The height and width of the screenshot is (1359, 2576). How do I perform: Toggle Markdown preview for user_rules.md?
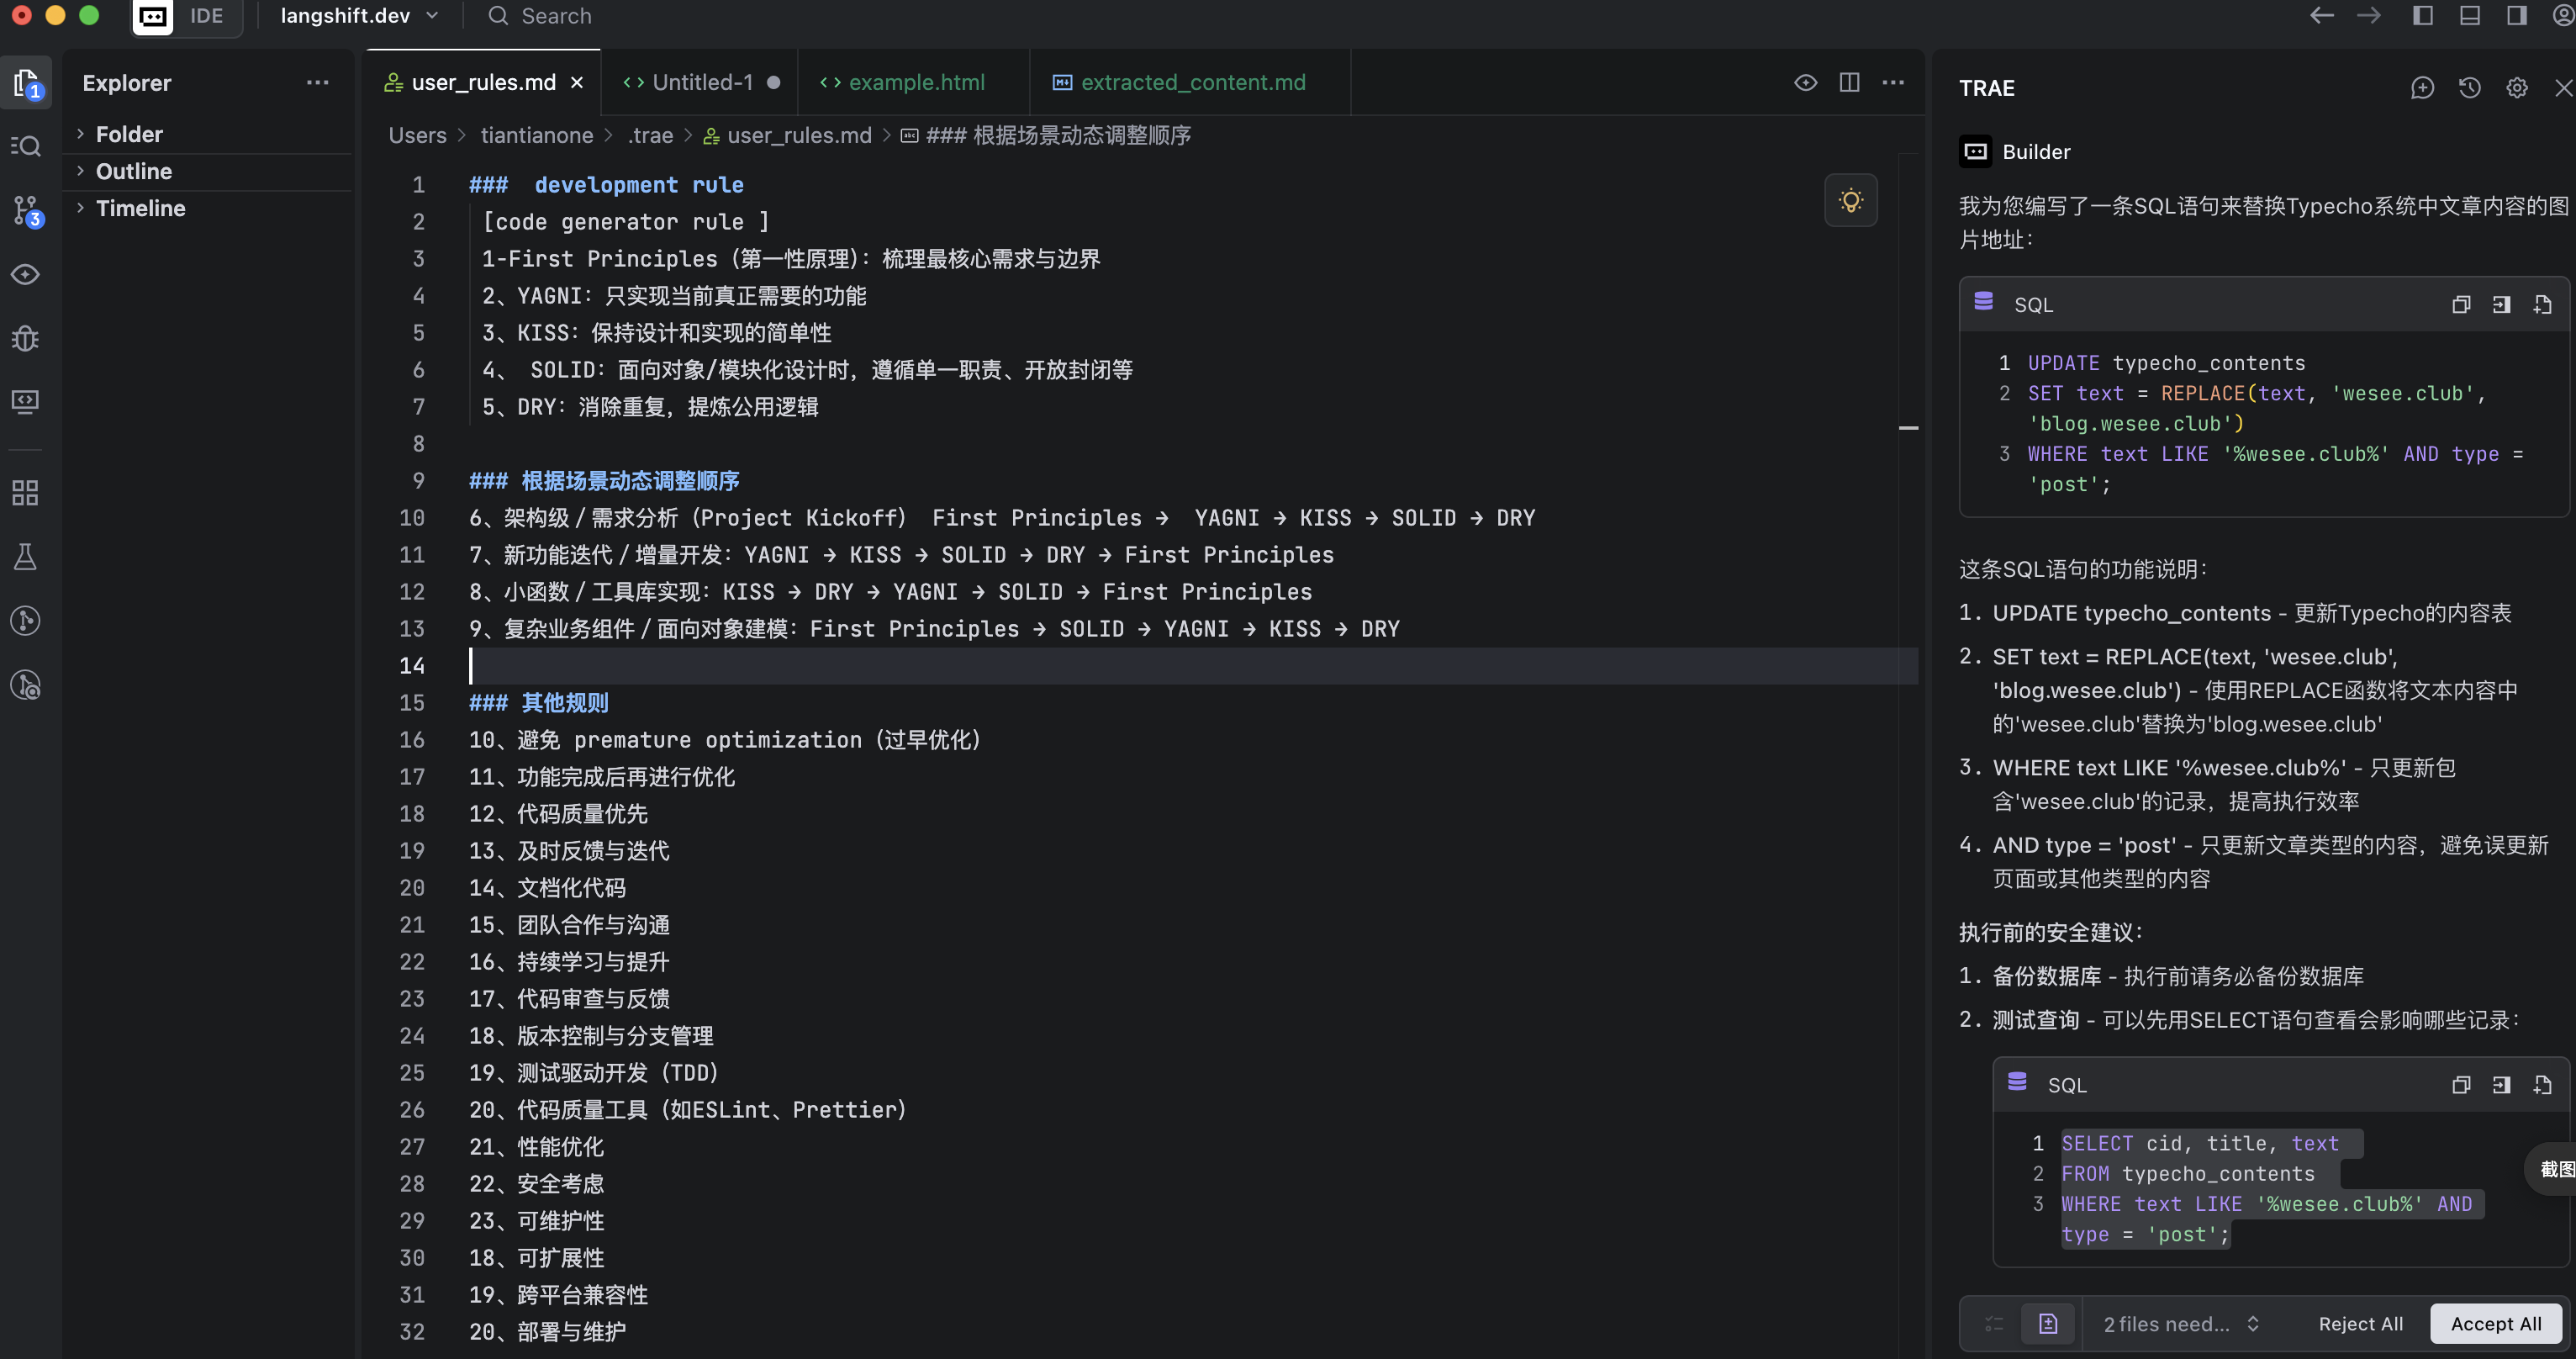pyautogui.click(x=1804, y=82)
